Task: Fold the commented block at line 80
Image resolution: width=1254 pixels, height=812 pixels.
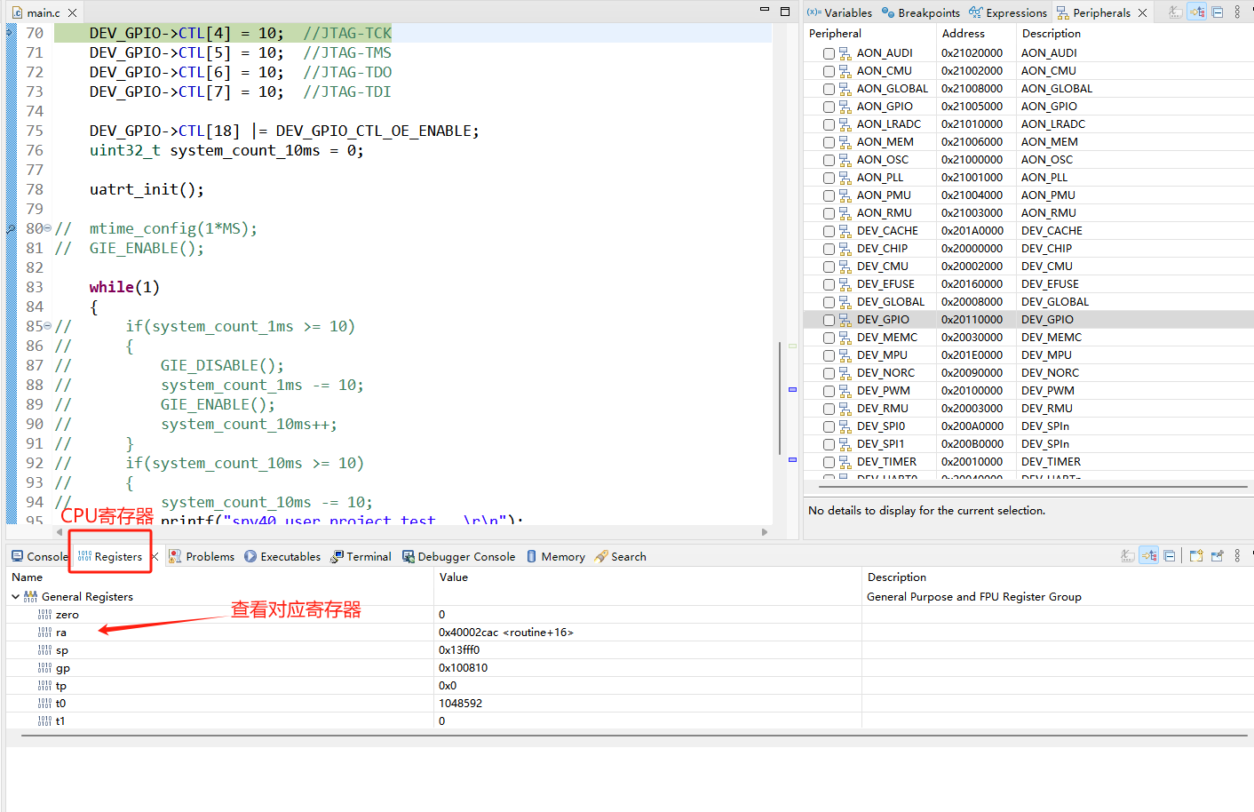Action: click(x=47, y=229)
